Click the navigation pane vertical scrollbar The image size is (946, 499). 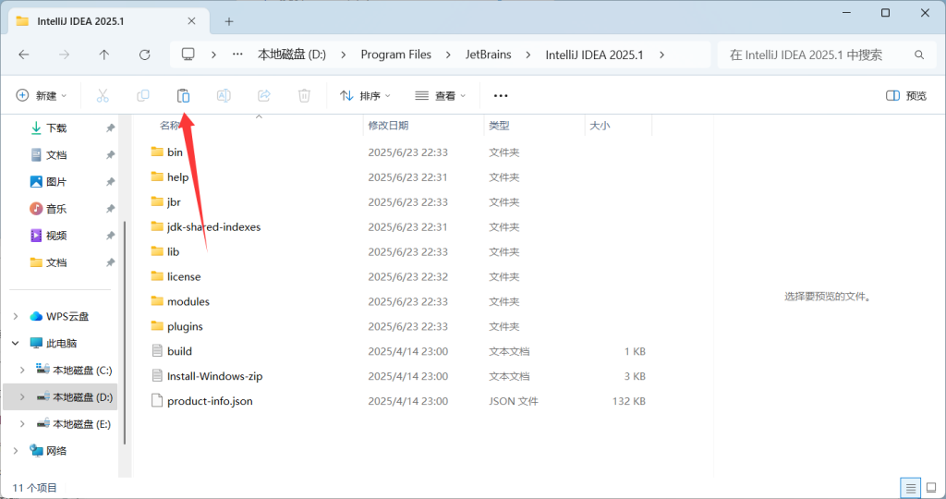[125, 332]
